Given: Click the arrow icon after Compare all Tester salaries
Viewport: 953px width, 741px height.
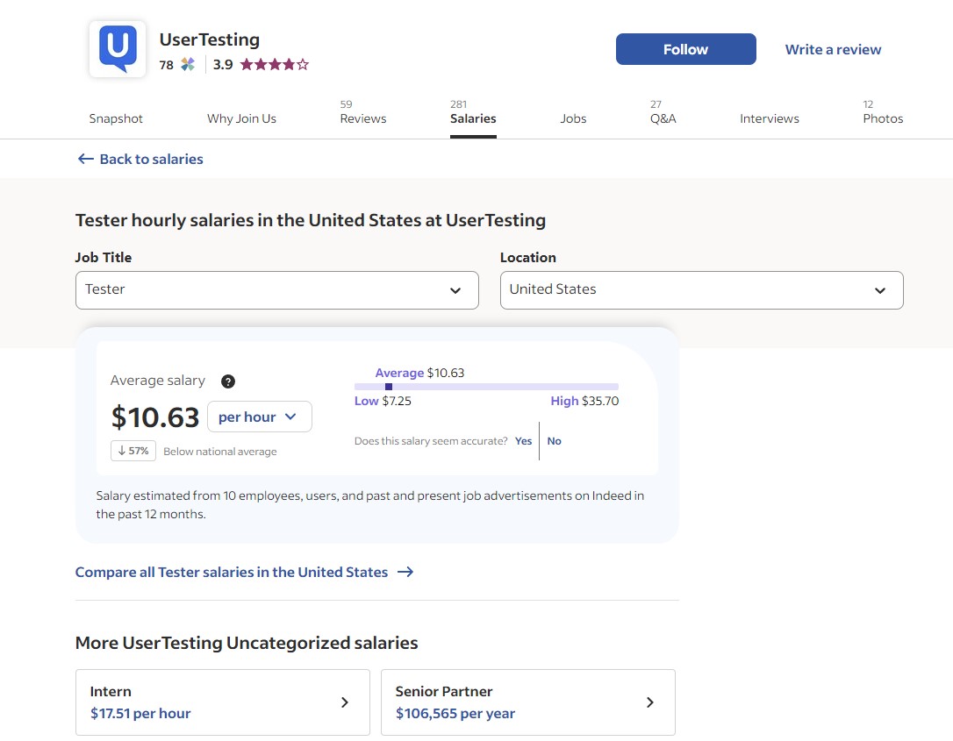Looking at the screenshot, I should (x=405, y=572).
